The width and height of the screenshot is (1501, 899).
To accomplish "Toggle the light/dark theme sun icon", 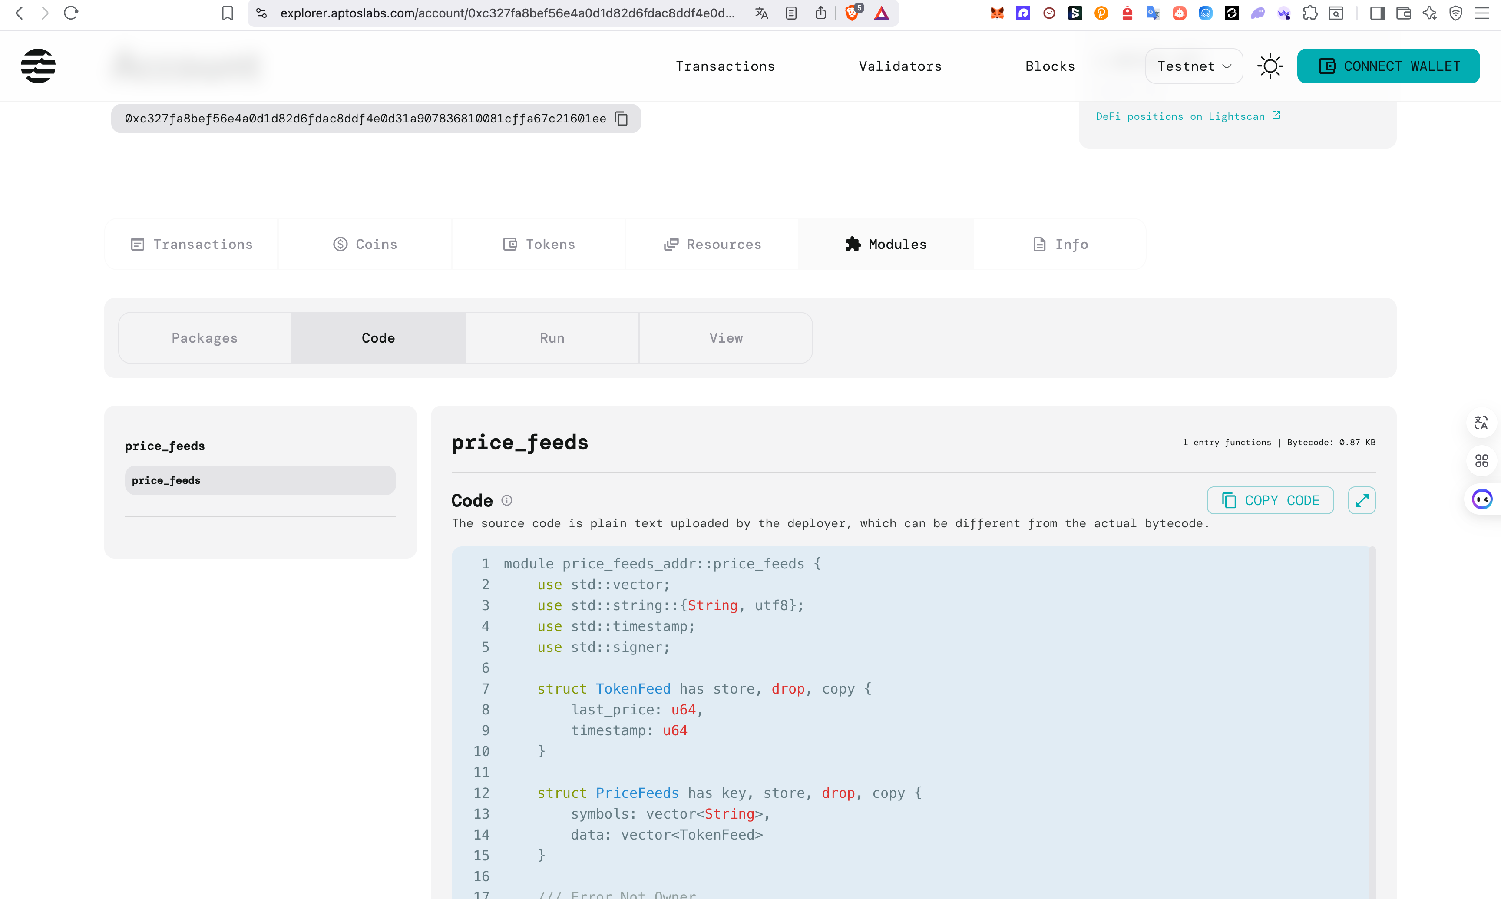I will (x=1270, y=66).
